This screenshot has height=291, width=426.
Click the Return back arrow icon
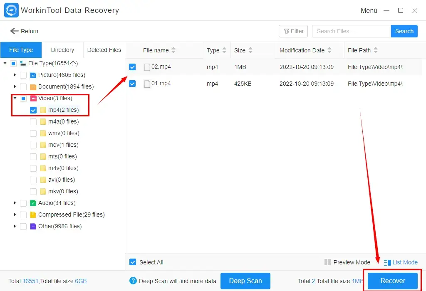pyautogui.click(x=15, y=31)
